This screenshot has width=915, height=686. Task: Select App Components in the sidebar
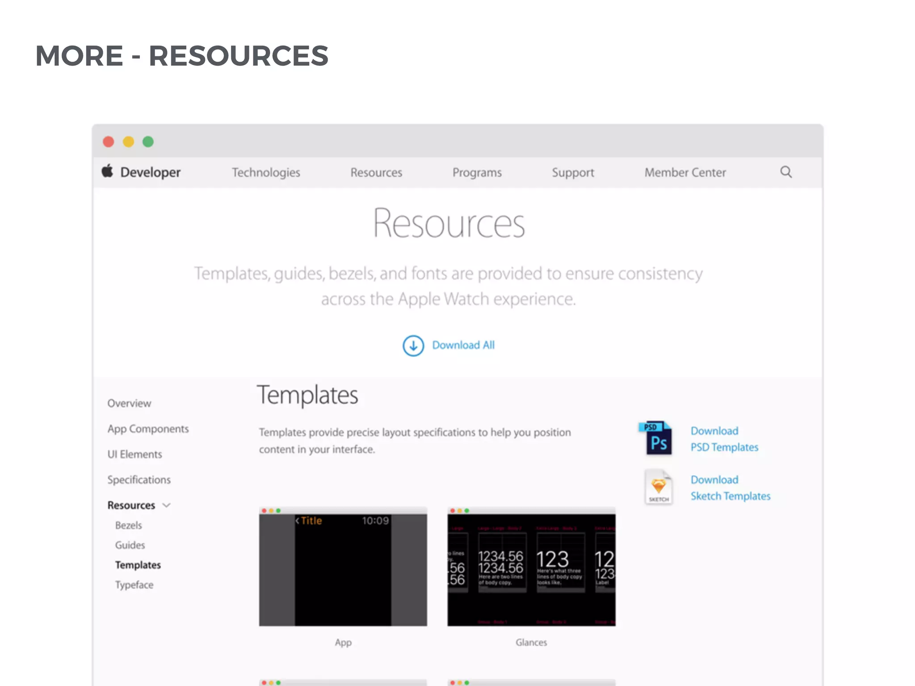(x=148, y=429)
